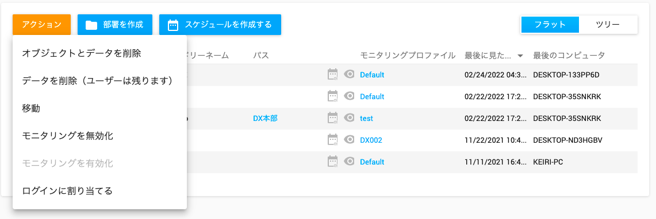Switch to the フラット view tab
The height and width of the screenshot is (219, 656).
[x=550, y=25]
